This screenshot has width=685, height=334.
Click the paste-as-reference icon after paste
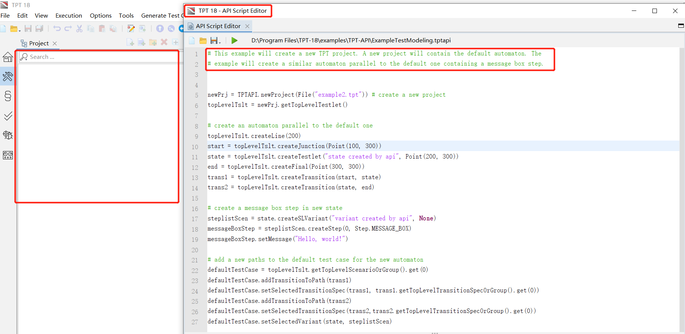(113, 28)
